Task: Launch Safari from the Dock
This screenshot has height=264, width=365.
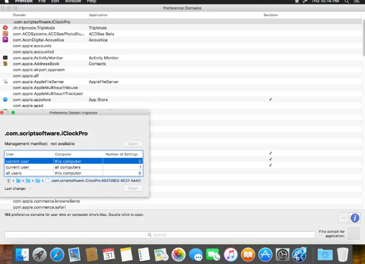Action: coord(57,255)
